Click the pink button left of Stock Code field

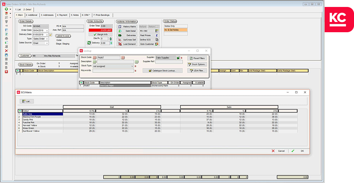pos(95,58)
